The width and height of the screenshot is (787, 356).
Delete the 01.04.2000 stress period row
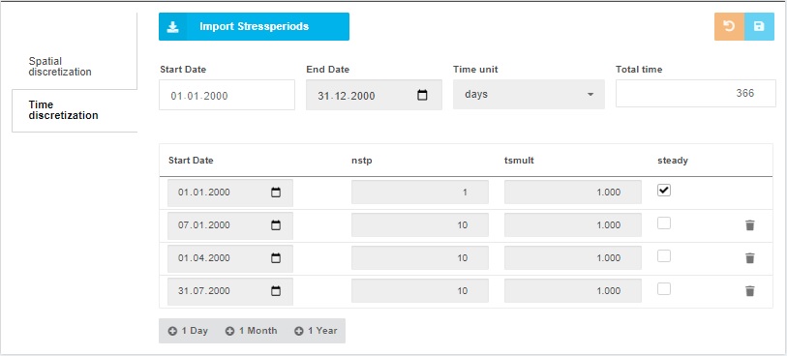click(750, 258)
